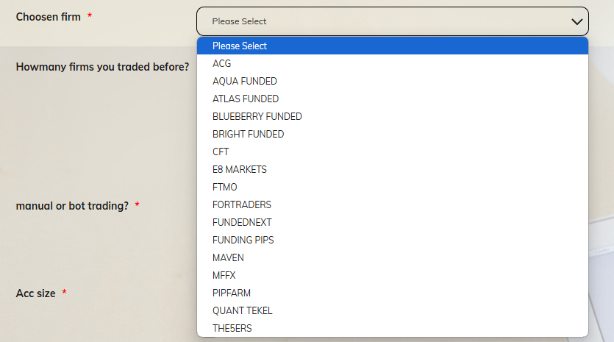
Task: Choose ACG from the firm list
Action: tap(393, 63)
